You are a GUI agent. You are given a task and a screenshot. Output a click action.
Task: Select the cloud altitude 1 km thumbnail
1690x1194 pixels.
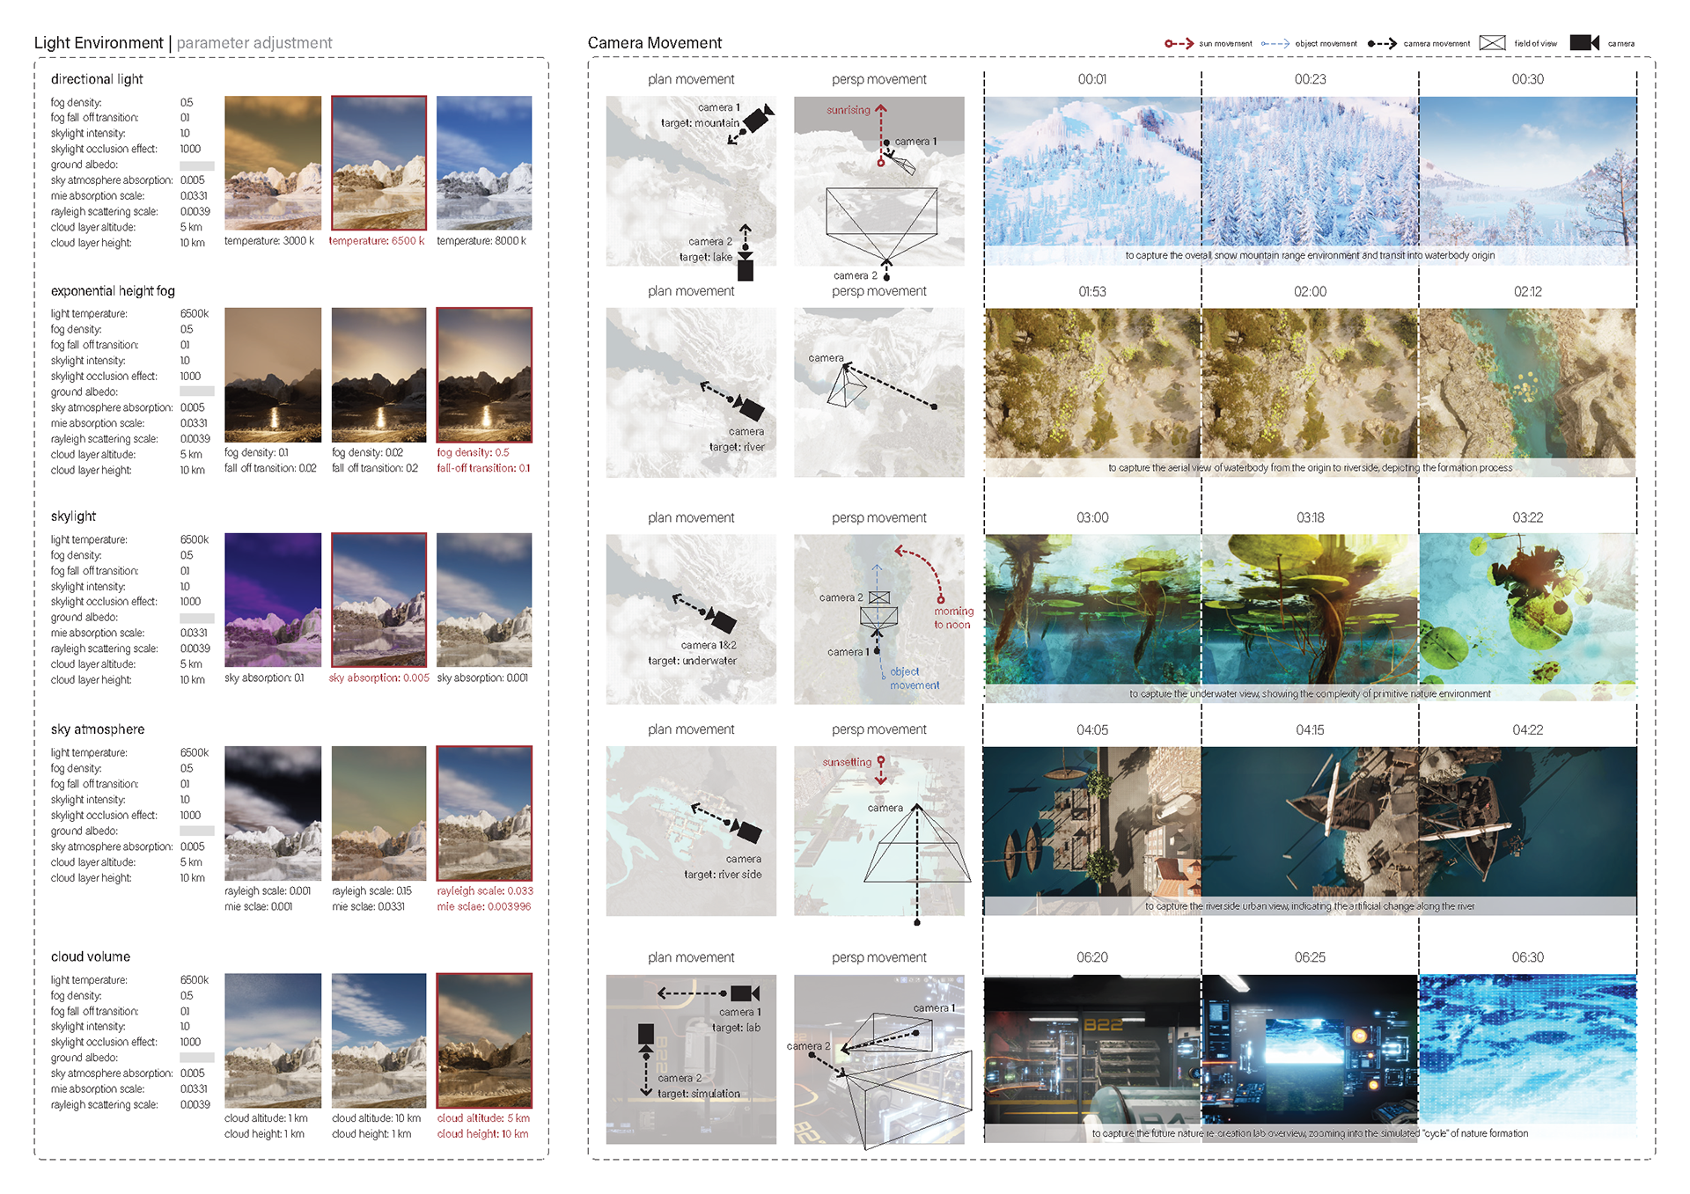(273, 1040)
